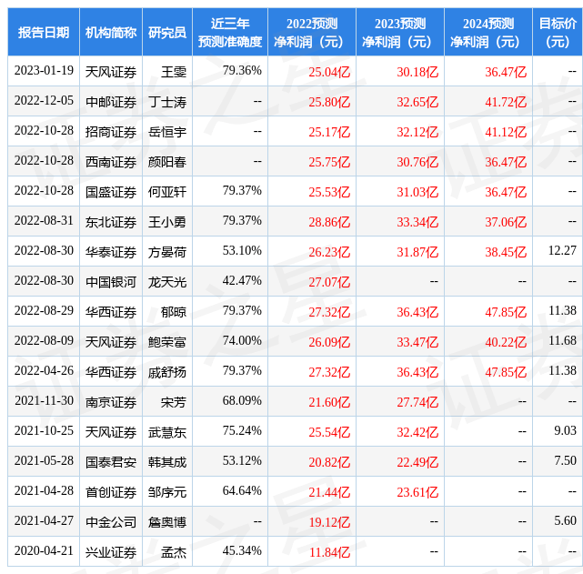This screenshot has width=583, height=574.
Task: Select institution 国盛证券
Action: [111, 192]
